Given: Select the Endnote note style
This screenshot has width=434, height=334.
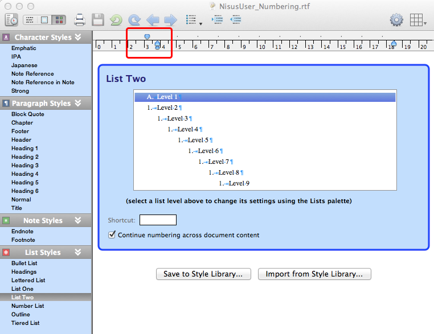Looking at the screenshot, I should pyautogui.click(x=22, y=232).
